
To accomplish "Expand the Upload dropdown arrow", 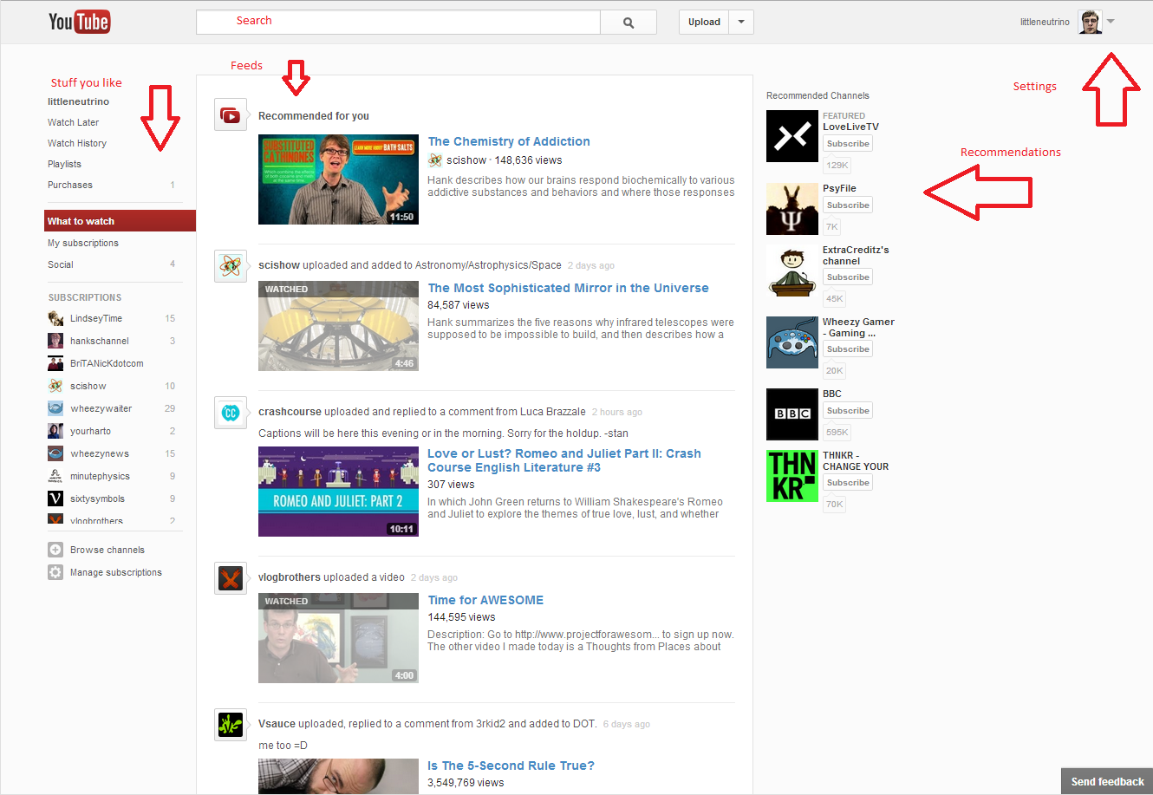I will click(741, 23).
